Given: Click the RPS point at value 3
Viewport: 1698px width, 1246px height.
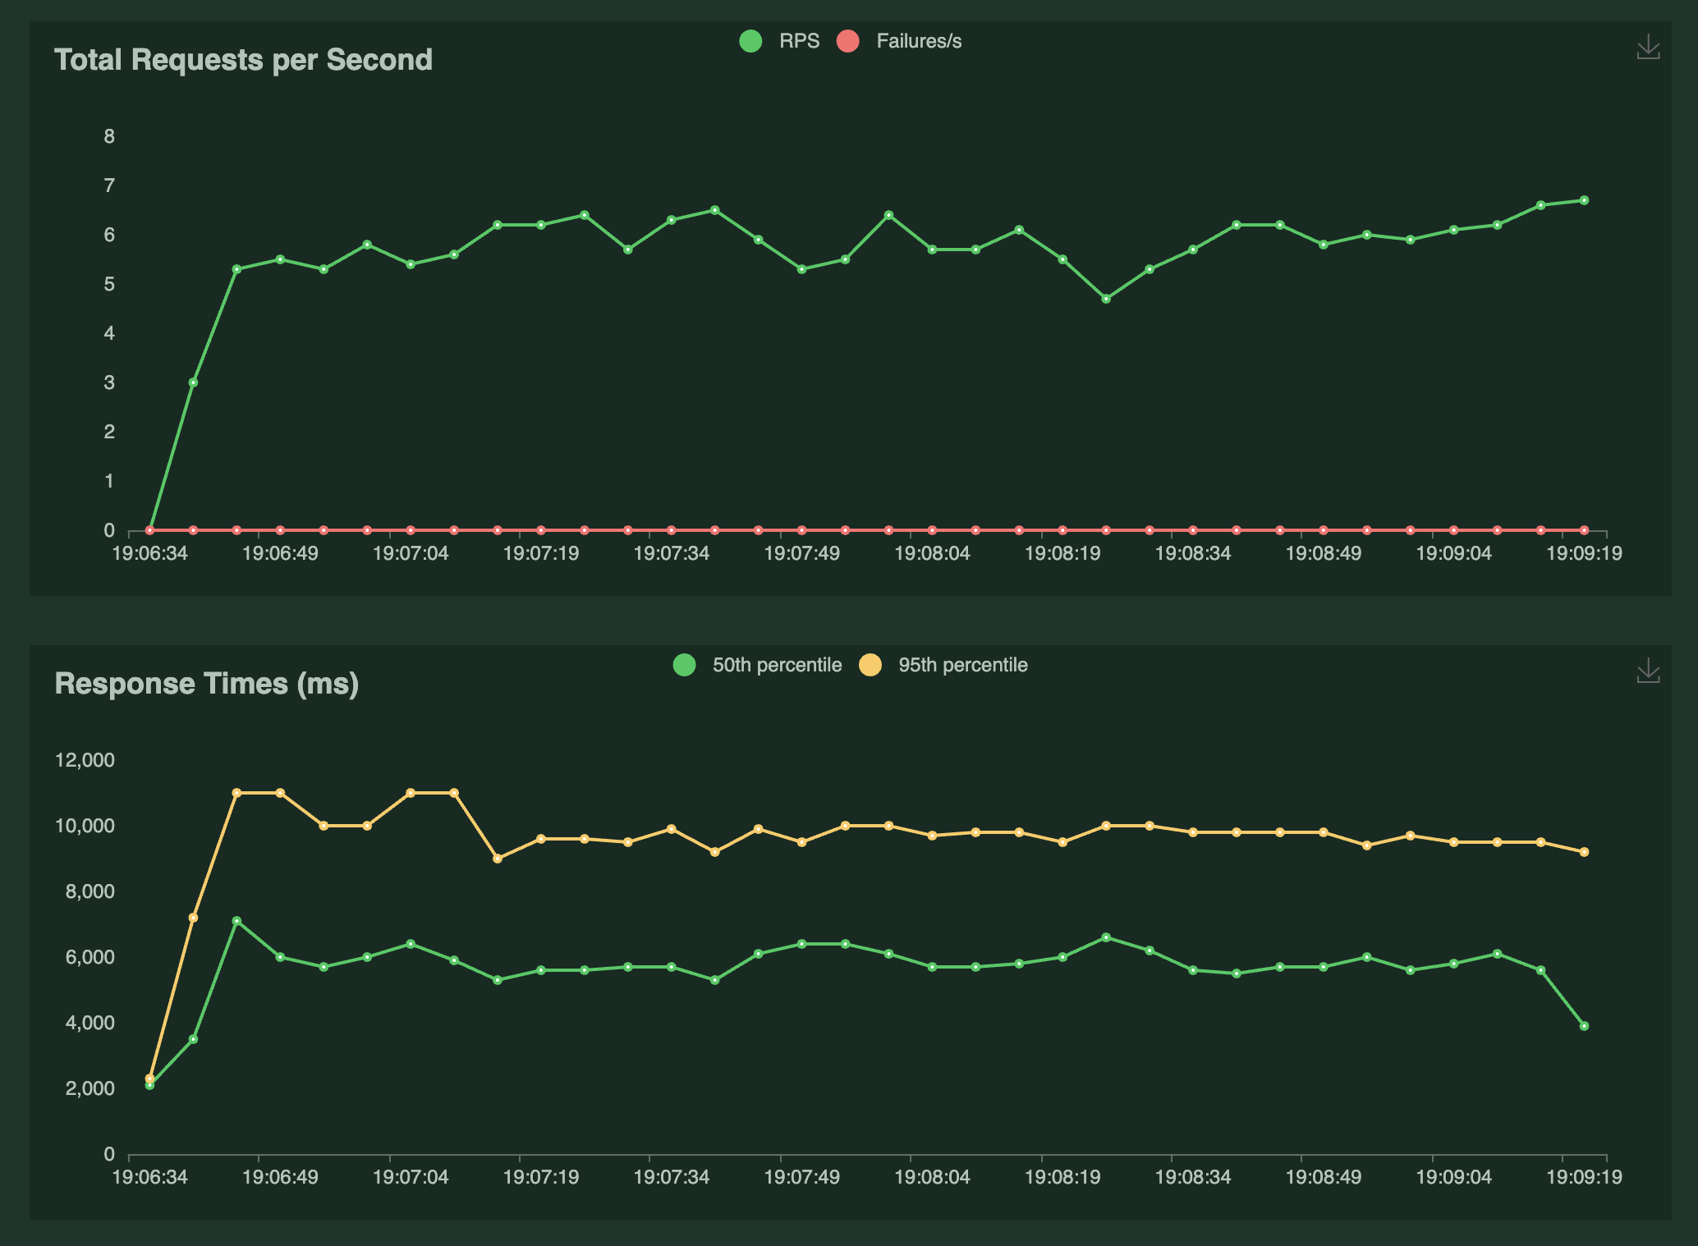Looking at the screenshot, I should point(193,383).
